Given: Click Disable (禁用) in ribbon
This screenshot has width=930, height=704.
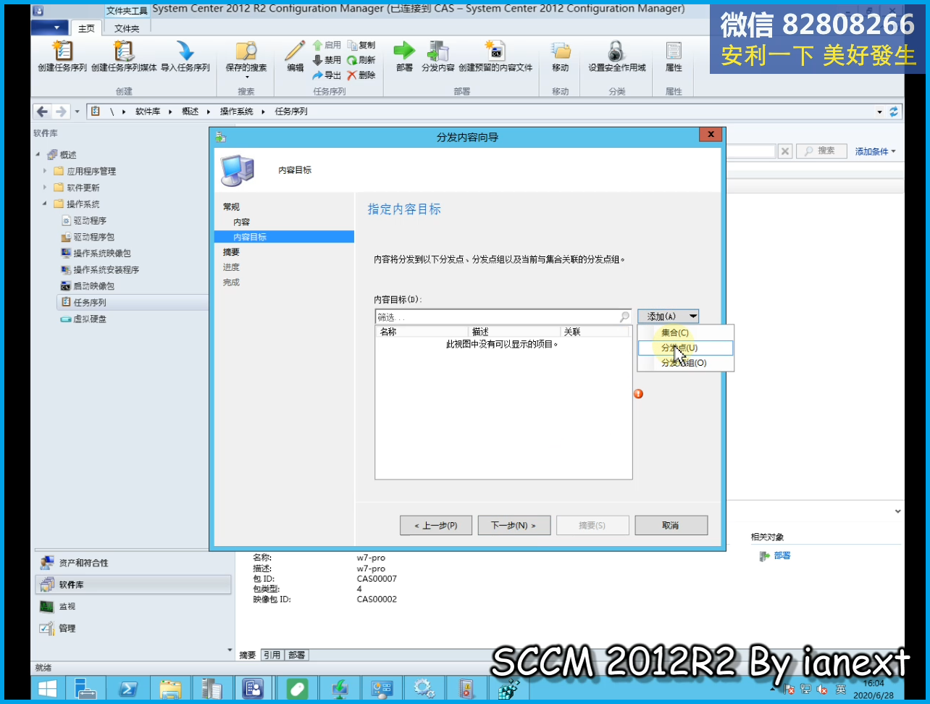Looking at the screenshot, I should point(327,60).
